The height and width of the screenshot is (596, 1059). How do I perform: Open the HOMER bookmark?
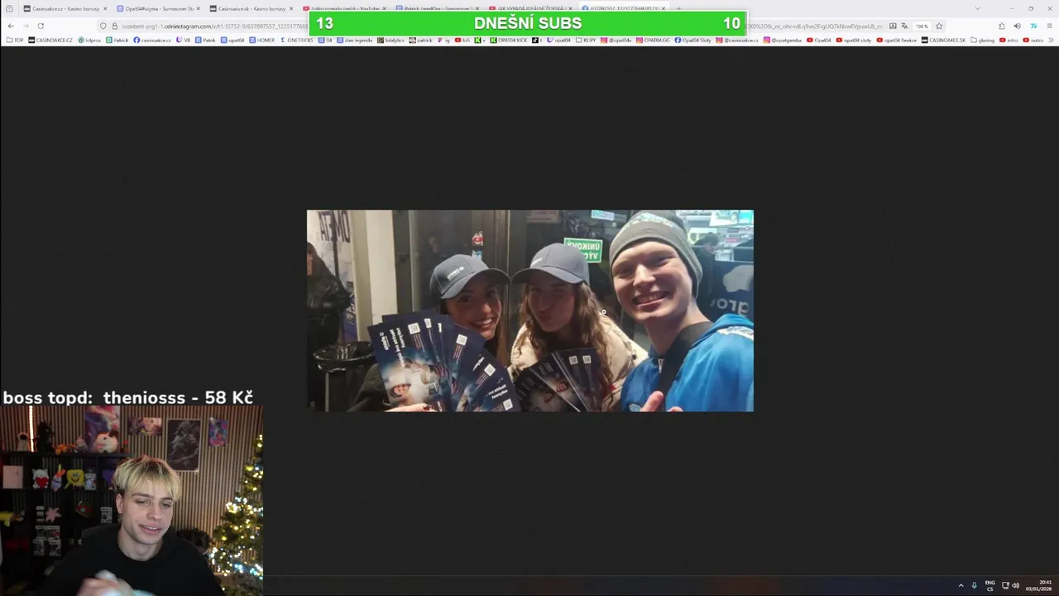pyautogui.click(x=261, y=40)
